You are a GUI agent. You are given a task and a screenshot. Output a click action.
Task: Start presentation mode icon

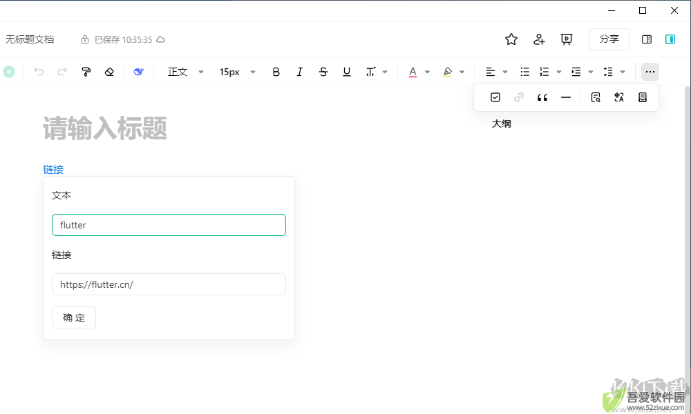(567, 39)
